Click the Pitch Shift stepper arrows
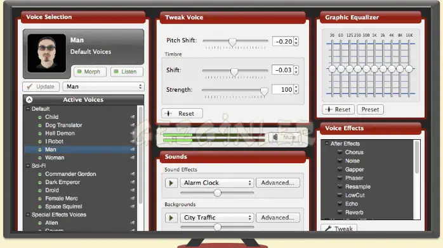Image resolution: width=443 pixels, height=248 pixels. point(296,41)
